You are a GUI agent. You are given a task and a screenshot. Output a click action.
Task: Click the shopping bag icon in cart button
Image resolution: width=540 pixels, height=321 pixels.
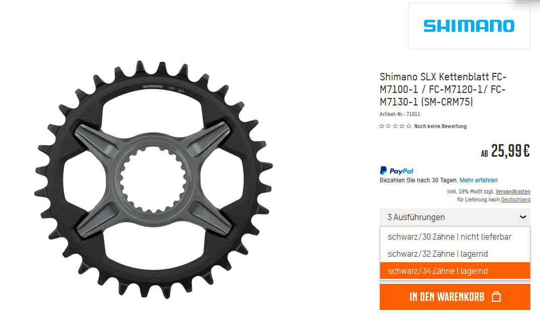[496, 296]
